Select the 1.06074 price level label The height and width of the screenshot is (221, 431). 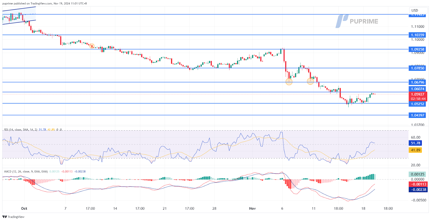[418, 89]
